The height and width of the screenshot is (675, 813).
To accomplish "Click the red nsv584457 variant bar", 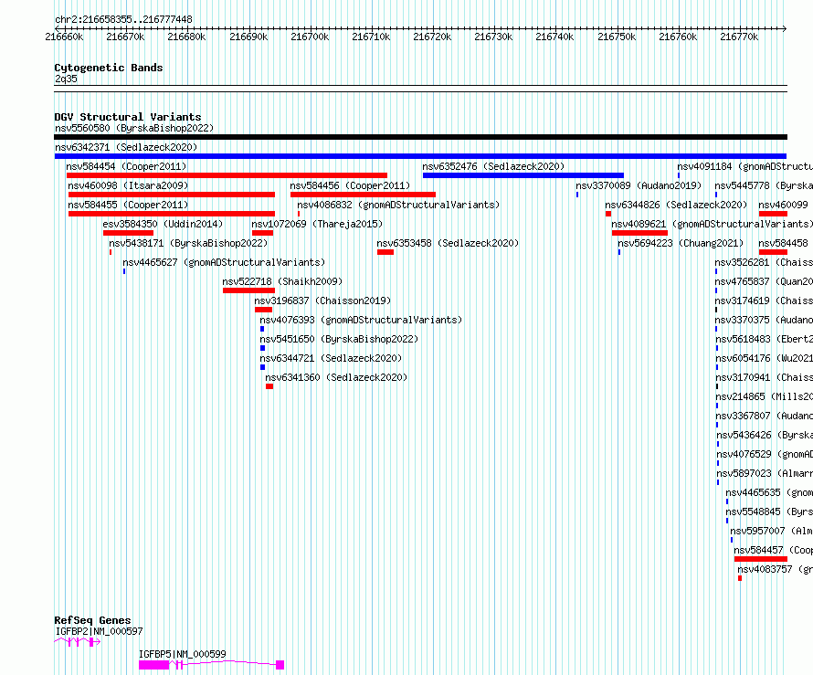I will click(x=761, y=559).
